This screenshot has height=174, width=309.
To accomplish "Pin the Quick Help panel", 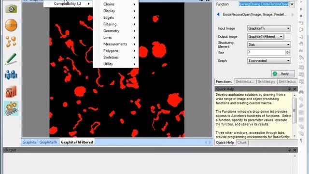I will point(290,89).
